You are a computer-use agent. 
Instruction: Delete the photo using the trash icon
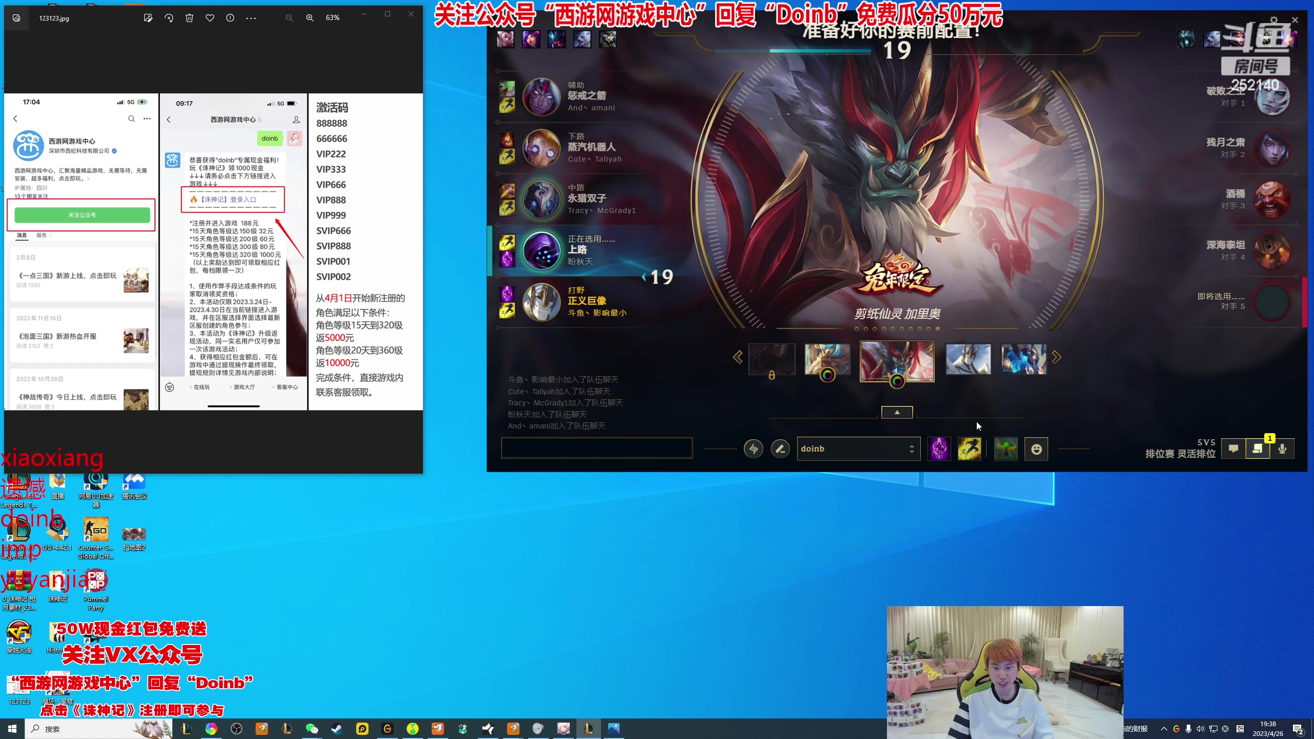point(189,18)
